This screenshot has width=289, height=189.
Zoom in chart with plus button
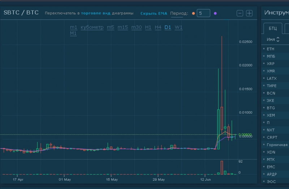point(249,13)
